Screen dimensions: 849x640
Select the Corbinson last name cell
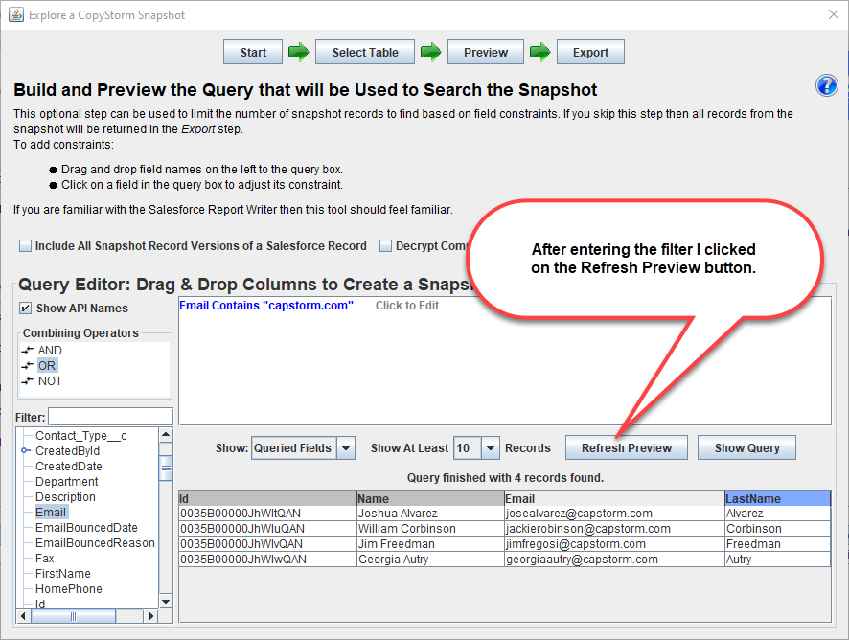point(777,529)
